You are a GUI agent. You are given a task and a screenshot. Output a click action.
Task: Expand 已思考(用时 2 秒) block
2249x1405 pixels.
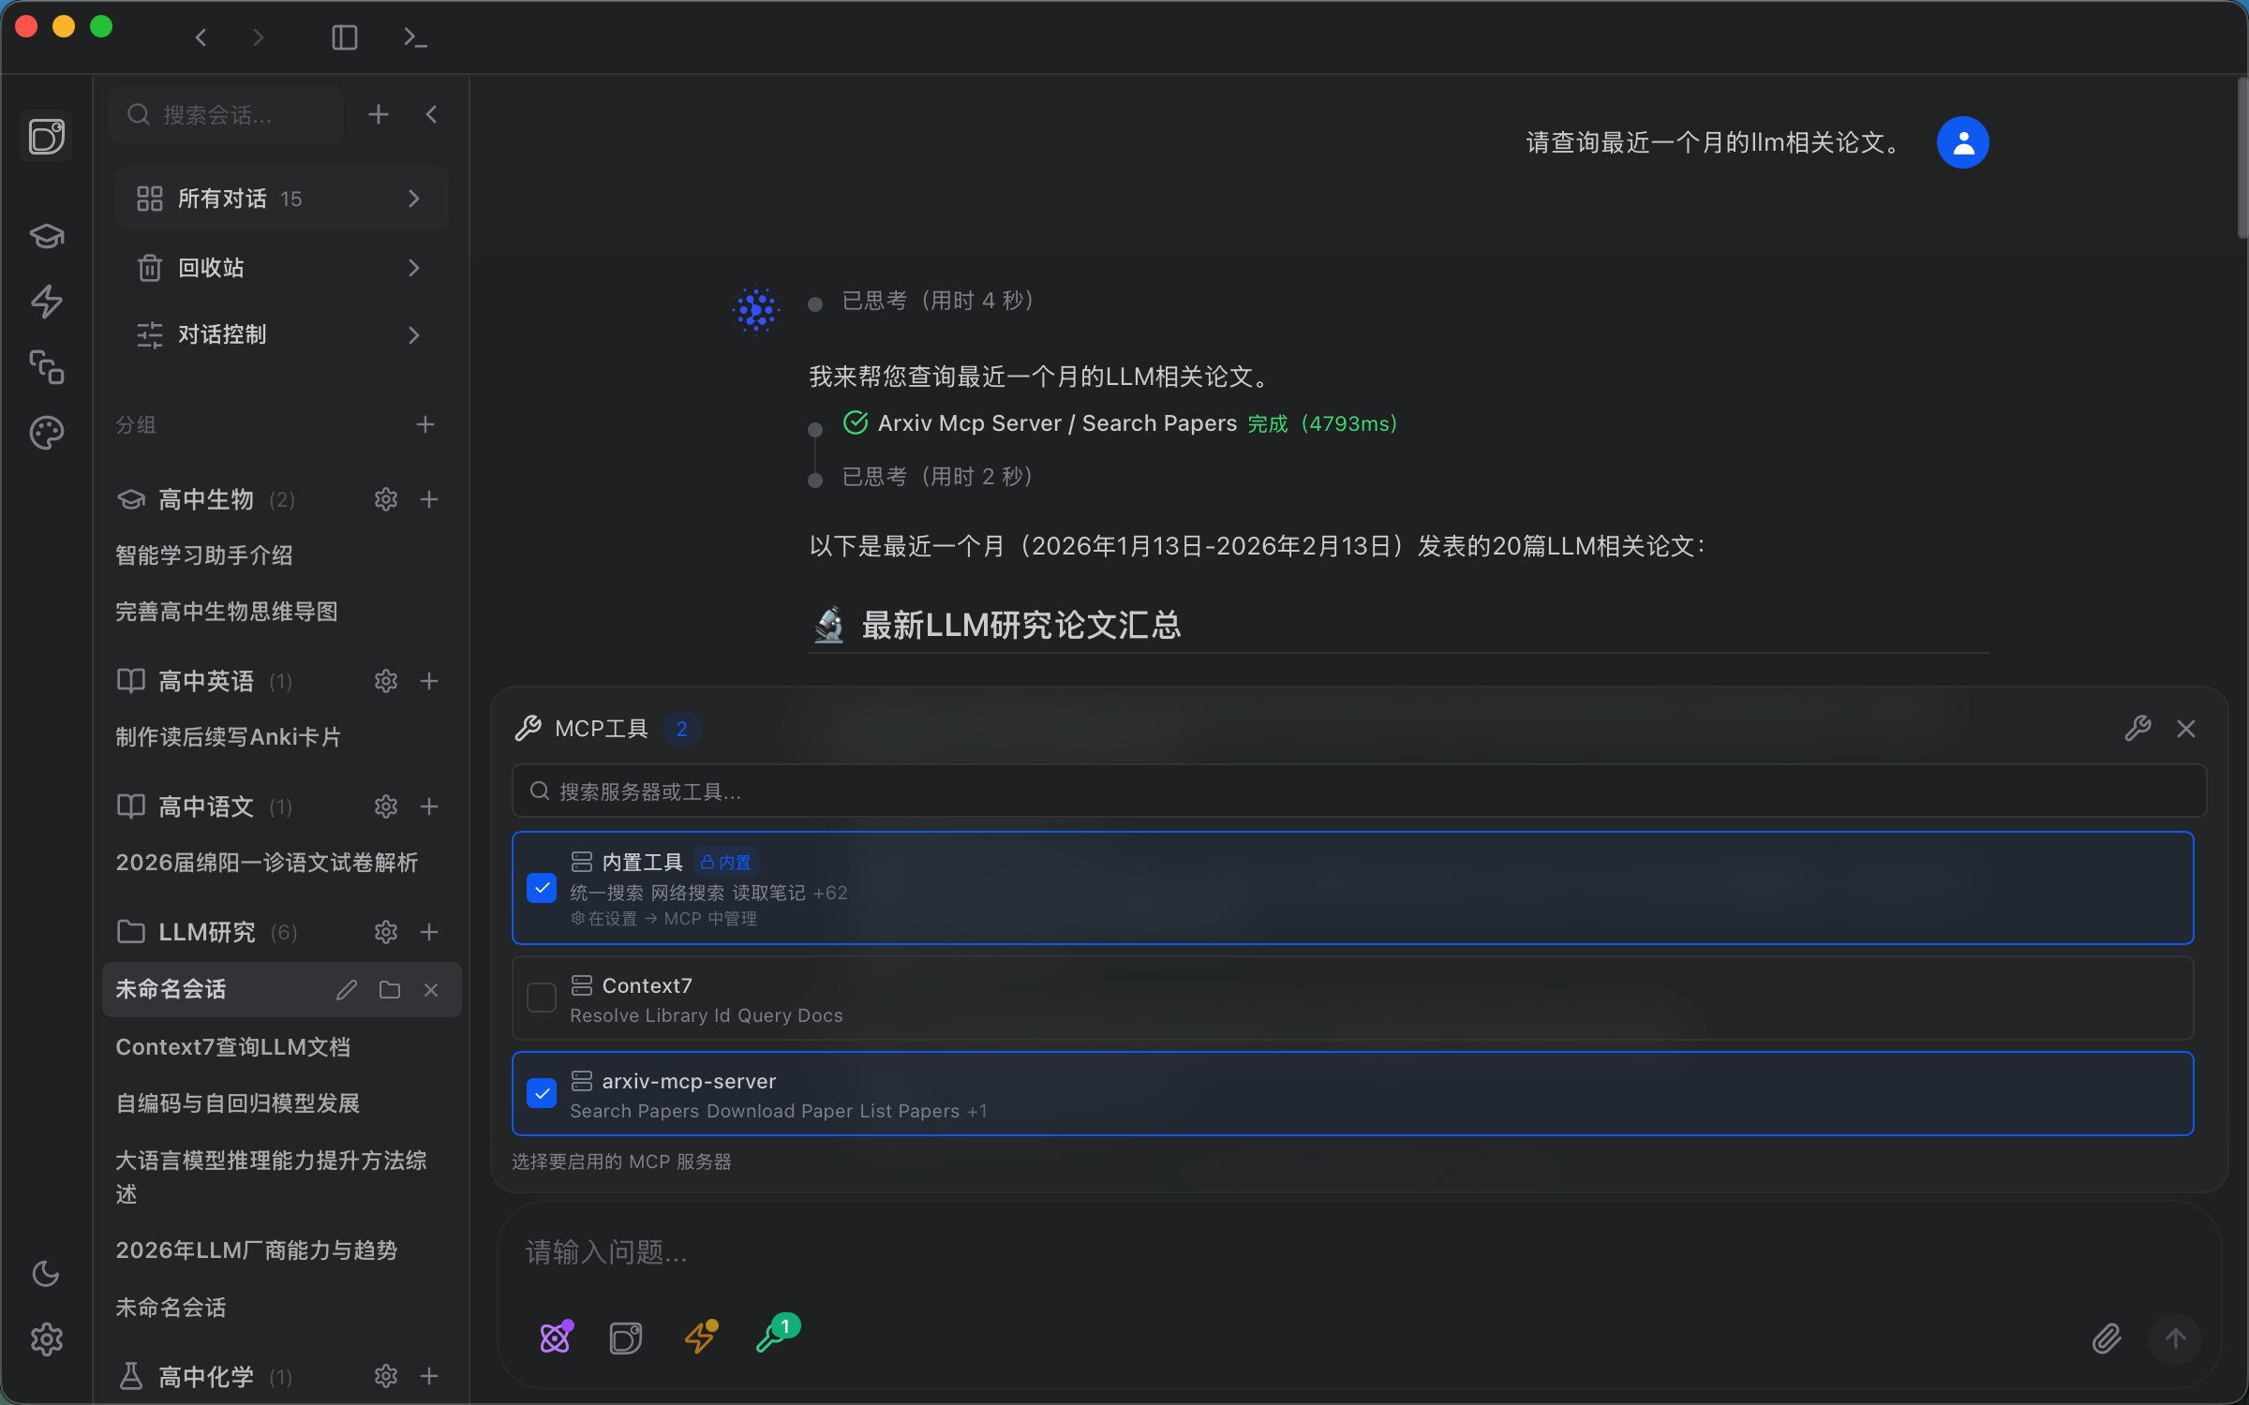pyautogui.click(x=937, y=477)
